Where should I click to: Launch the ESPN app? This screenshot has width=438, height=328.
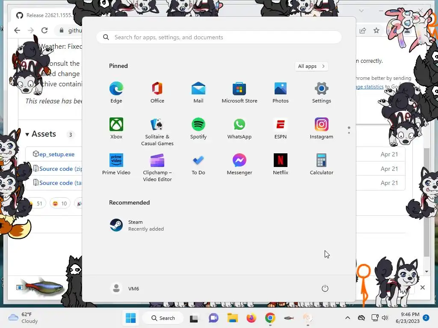[281, 129]
